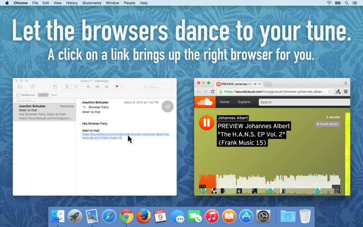This screenshot has height=227, width=363.
Task: Open History menu in menu bar
Action: pyautogui.click(x=72, y=3)
